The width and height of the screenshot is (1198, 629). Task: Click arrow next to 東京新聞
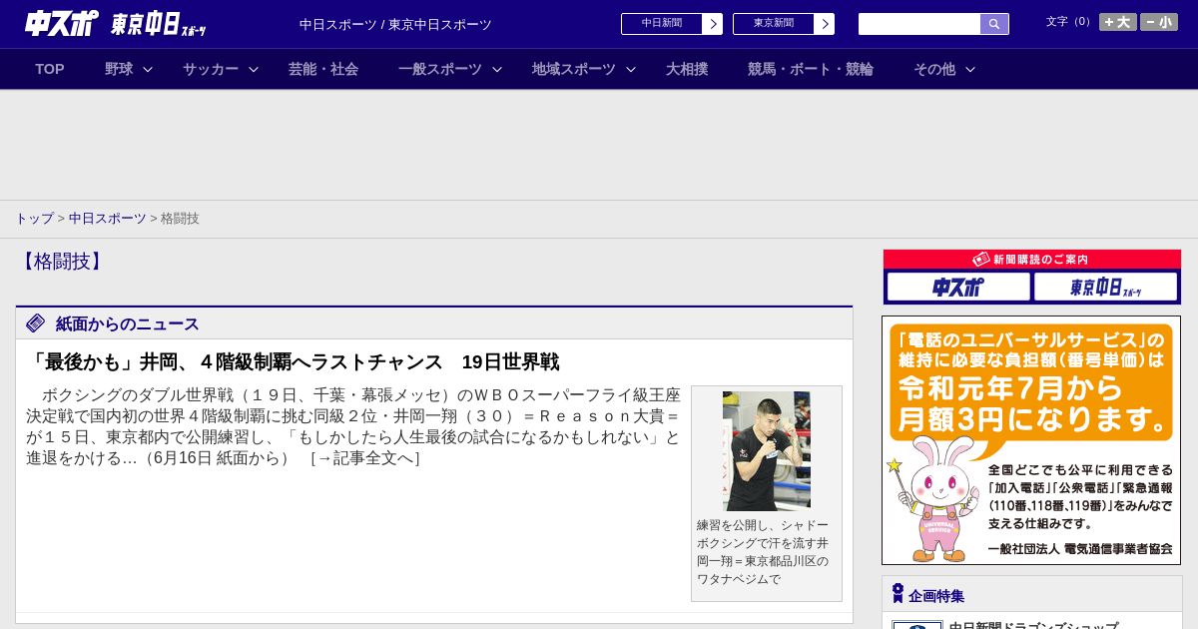[x=825, y=24]
